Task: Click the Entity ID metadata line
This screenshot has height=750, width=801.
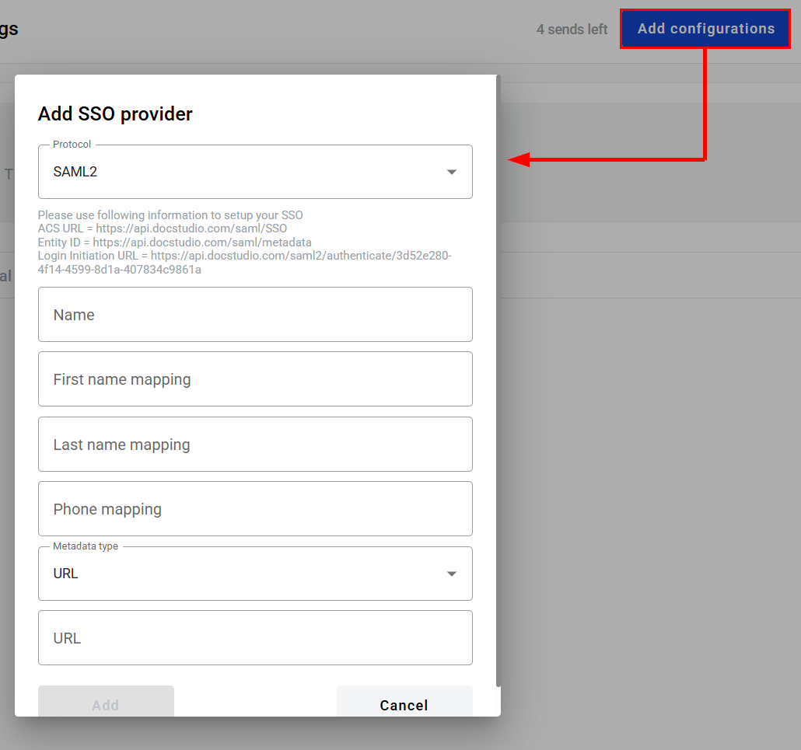Action: [174, 242]
